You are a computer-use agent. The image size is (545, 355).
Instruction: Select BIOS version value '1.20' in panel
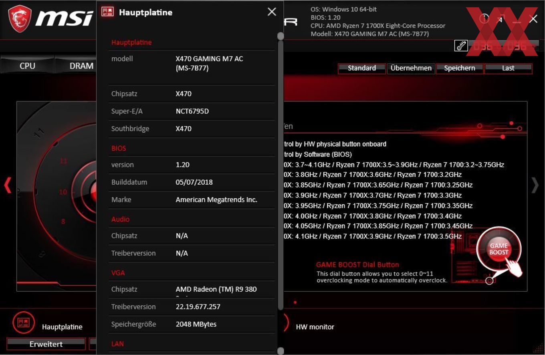click(183, 165)
